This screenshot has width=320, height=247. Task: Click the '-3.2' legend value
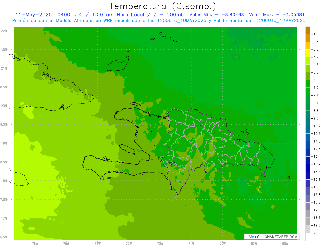coord(315,49)
